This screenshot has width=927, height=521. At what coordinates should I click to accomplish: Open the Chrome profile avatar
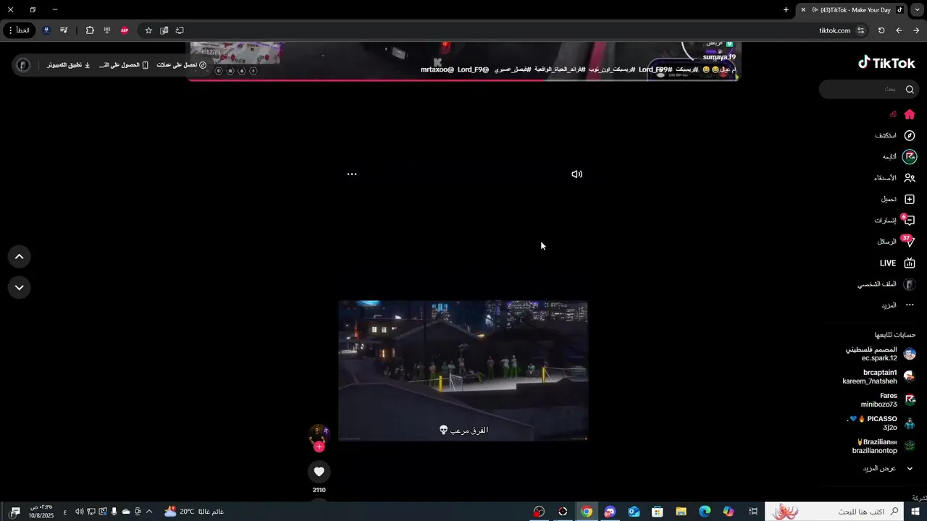pos(47,30)
